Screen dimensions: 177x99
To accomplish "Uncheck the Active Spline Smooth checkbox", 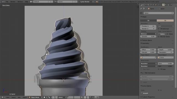I will tap(141, 93).
